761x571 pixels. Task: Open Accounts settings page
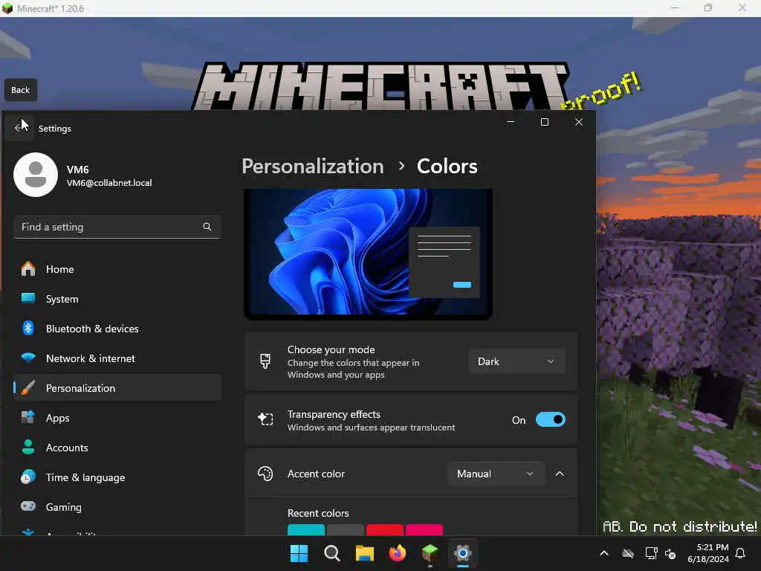pos(117,447)
